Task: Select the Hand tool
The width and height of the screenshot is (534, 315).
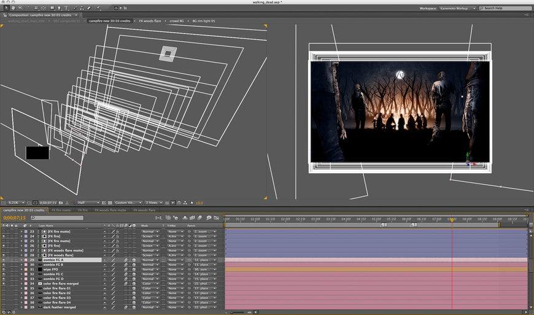Action: point(13,8)
